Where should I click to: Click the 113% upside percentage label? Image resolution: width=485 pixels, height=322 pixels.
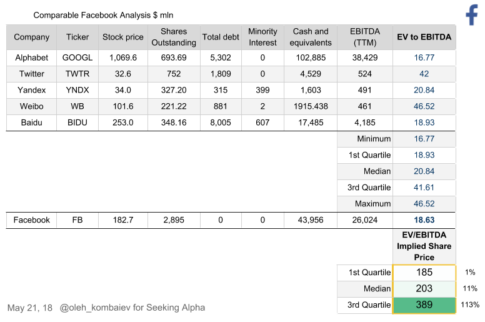pos(470,305)
